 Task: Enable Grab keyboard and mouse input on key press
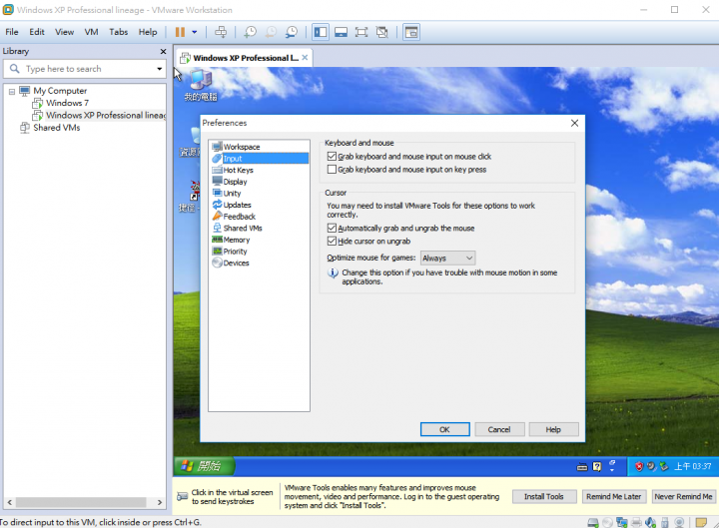tap(332, 169)
